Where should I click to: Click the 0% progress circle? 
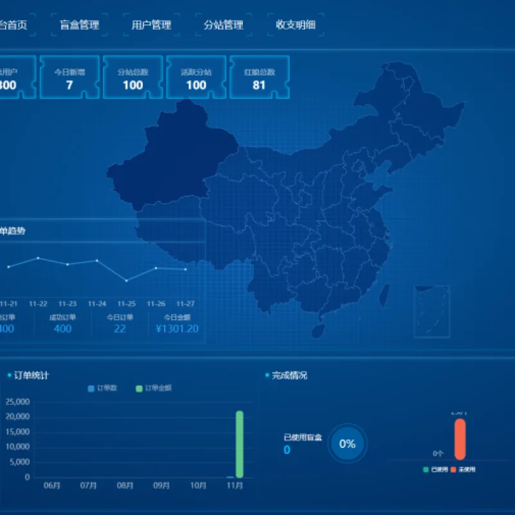click(348, 444)
